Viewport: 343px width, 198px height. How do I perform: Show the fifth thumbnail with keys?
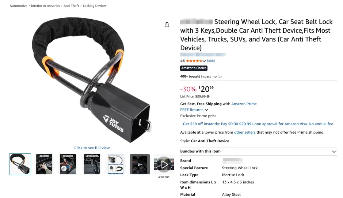pos(116,164)
